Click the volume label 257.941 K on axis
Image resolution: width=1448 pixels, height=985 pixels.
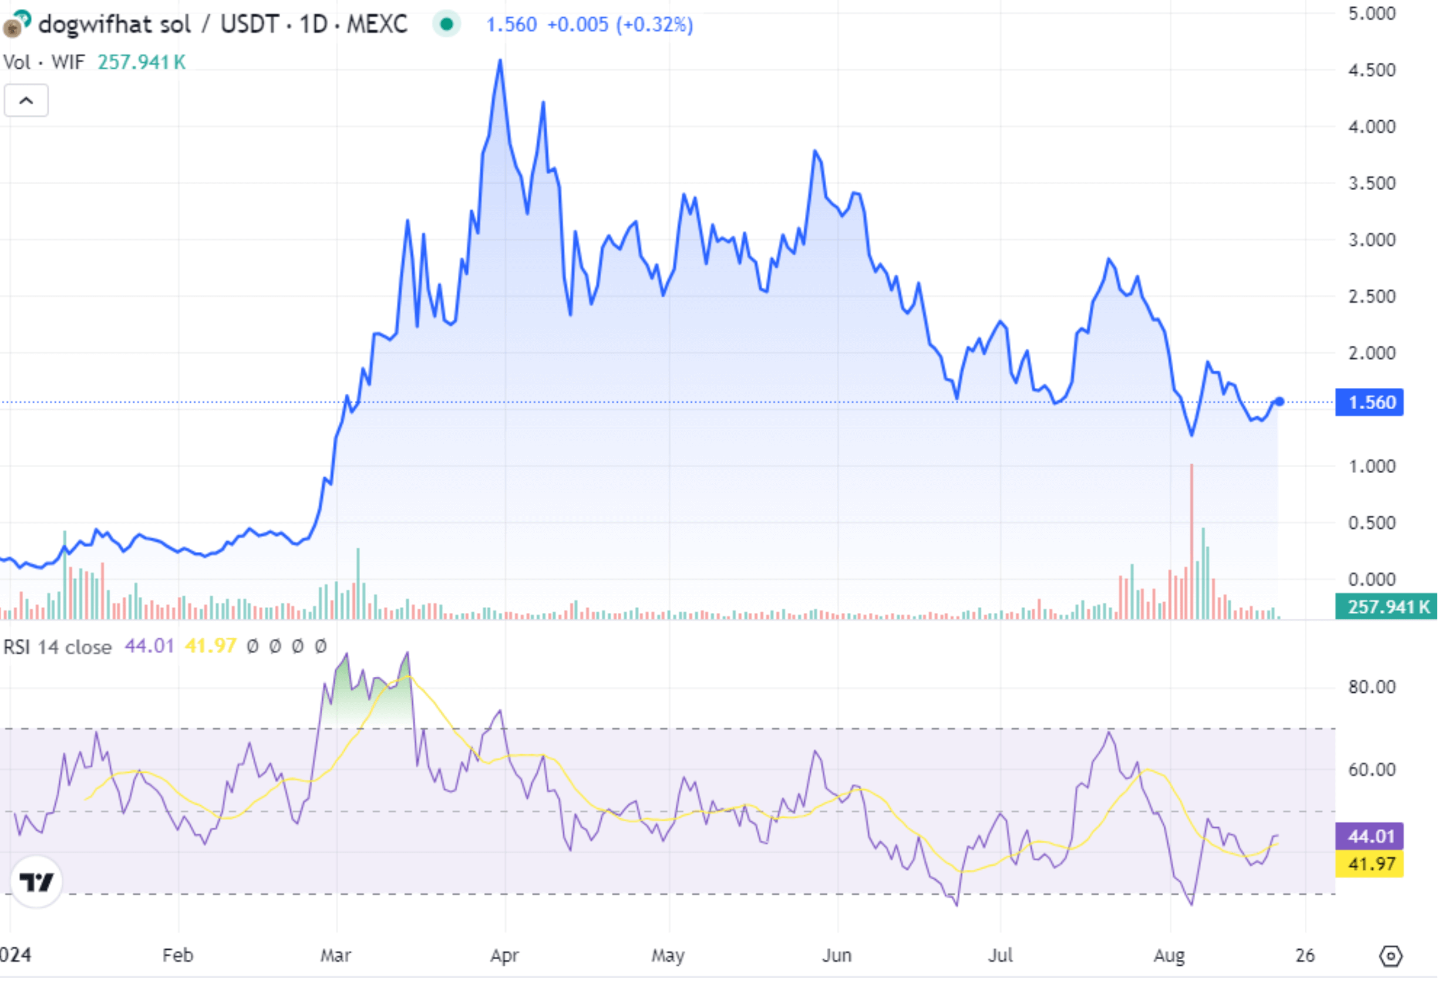(1386, 607)
